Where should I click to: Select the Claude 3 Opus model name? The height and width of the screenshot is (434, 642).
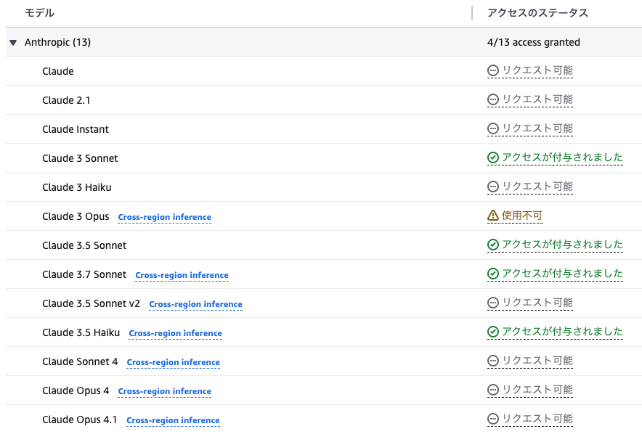pyautogui.click(x=76, y=217)
